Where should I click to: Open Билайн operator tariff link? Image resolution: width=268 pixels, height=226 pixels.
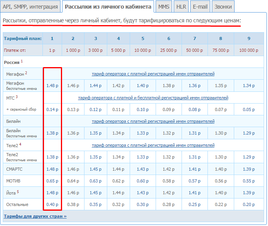(x=153, y=121)
